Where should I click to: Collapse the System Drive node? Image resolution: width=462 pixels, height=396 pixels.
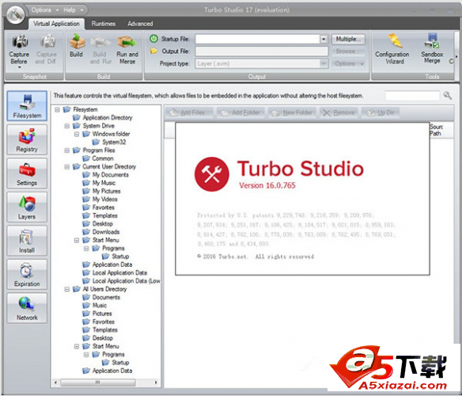click(x=67, y=126)
